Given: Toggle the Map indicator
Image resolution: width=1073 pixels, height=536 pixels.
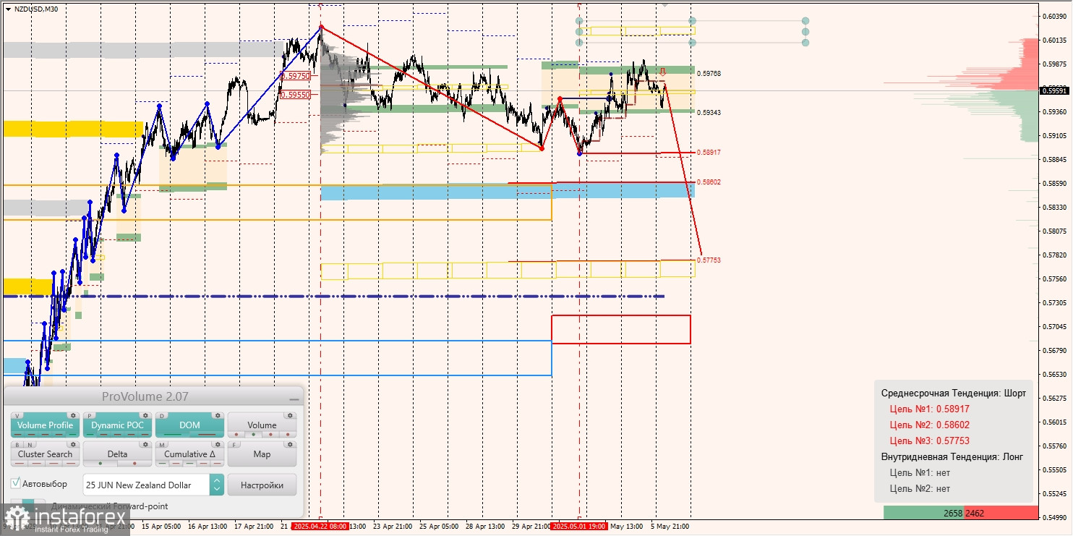Looking at the screenshot, I should 262,454.
